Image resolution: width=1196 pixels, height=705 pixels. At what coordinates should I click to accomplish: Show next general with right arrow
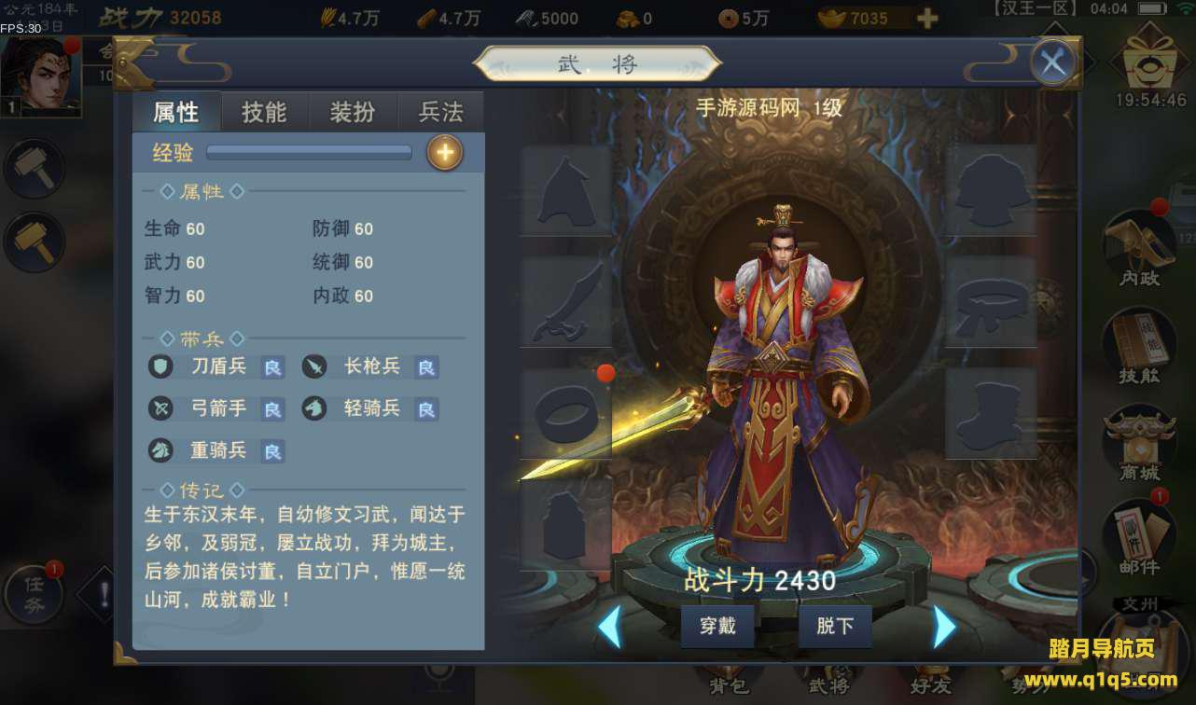coord(945,627)
